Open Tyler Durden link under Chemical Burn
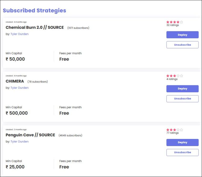The width and height of the screenshot is (202, 177). point(19,34)
